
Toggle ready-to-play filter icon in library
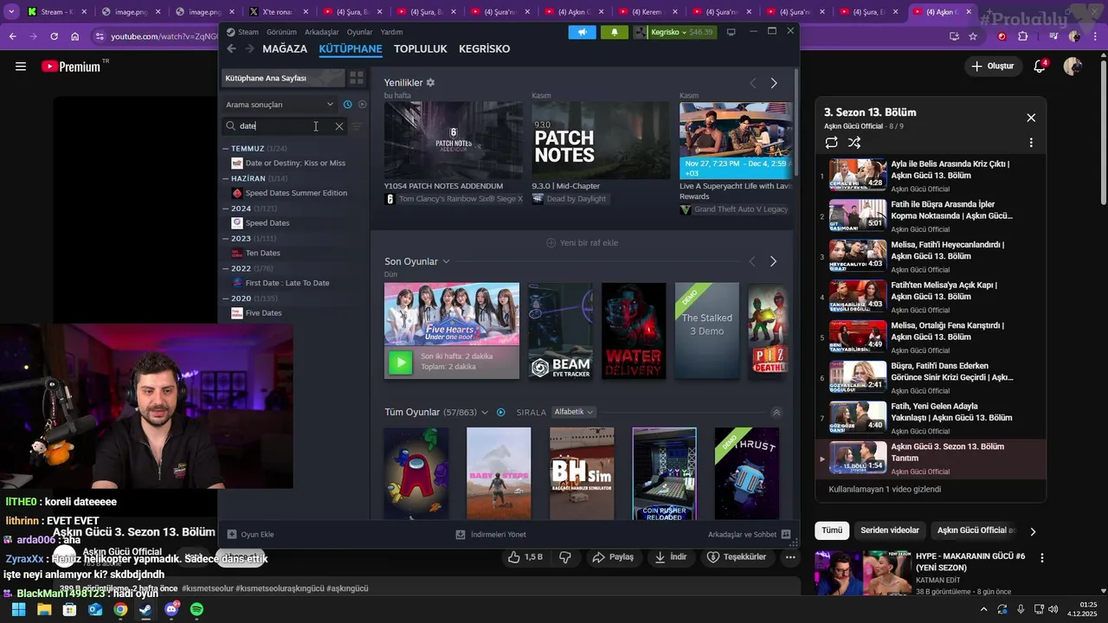pyautogui.click(x=362, y=105)
